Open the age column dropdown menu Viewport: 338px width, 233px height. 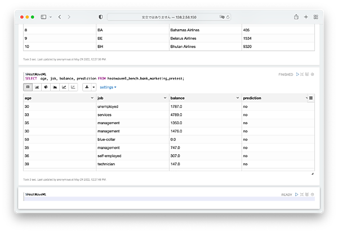pos(92,98)
